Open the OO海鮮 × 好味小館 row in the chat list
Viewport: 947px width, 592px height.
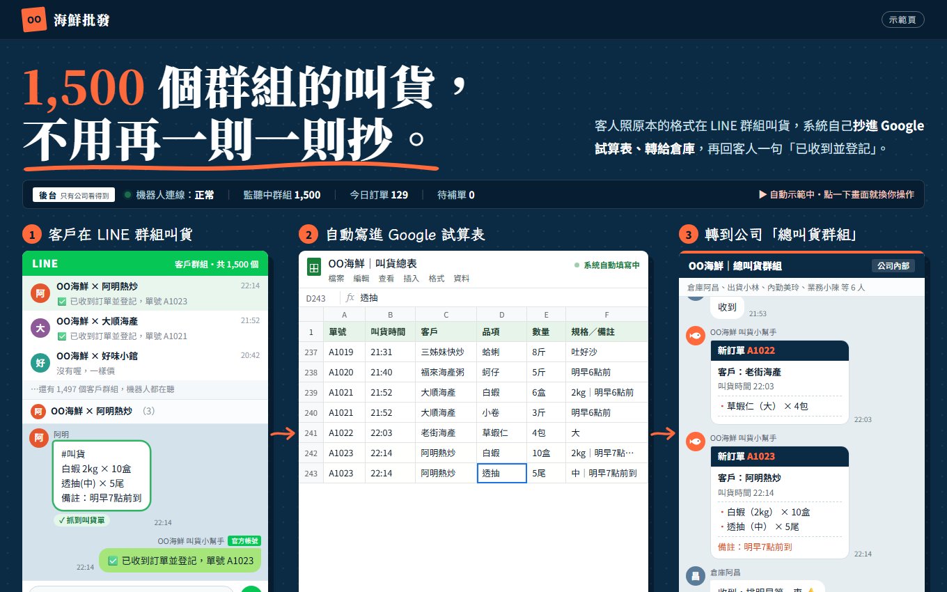[x=145, y=362]
